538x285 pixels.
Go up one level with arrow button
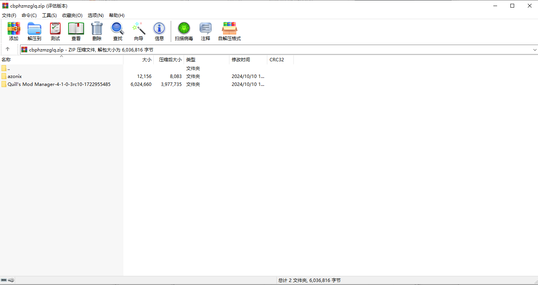pyautogui.click(x=8, y=50)
